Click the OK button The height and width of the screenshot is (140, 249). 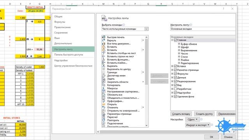[212, 137]
